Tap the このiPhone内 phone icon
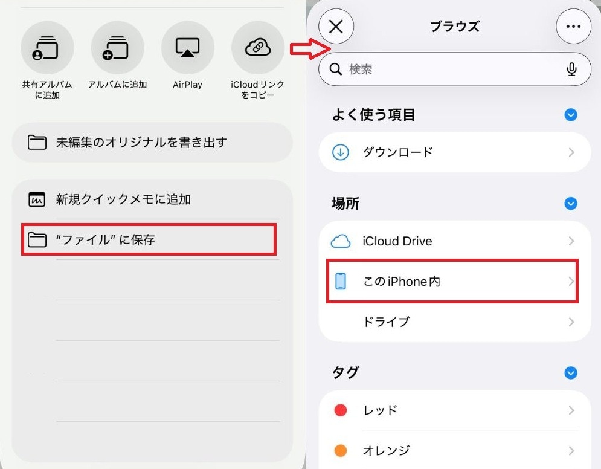The width and height of the screenshot is (601, 469). [342, 281]
